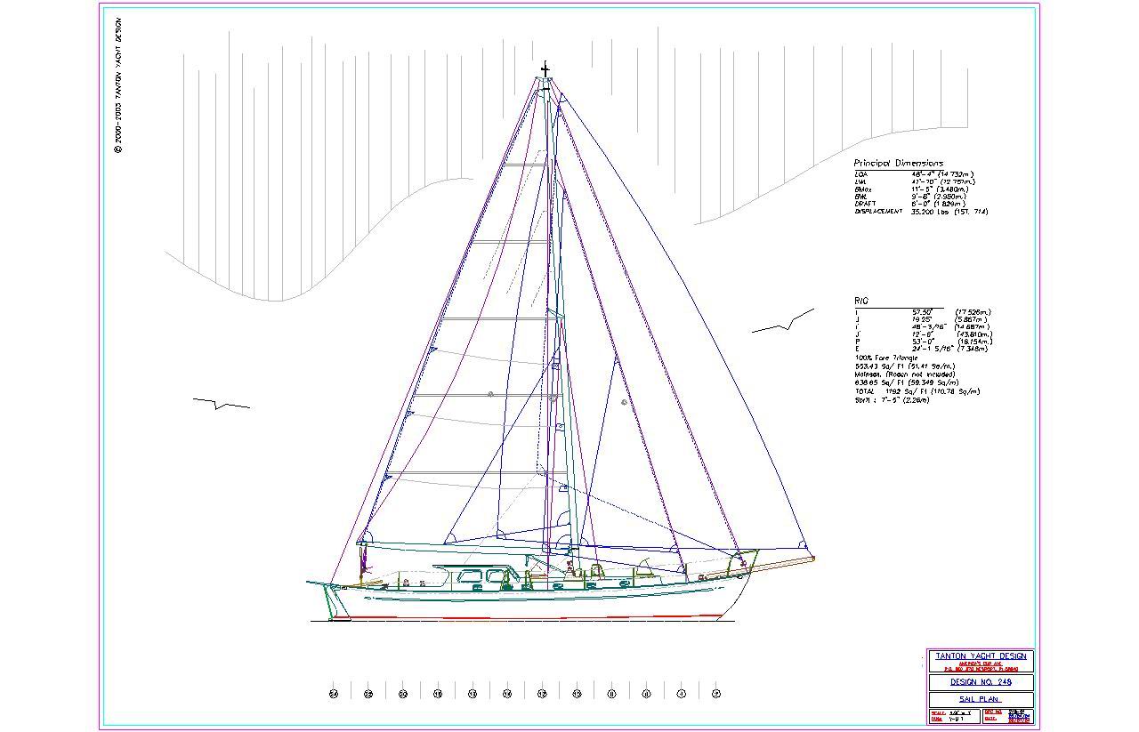Click the DISPLACEMENT value line
The width and height of the screenshot is (1139, 732).
click(x=921, y=212)
